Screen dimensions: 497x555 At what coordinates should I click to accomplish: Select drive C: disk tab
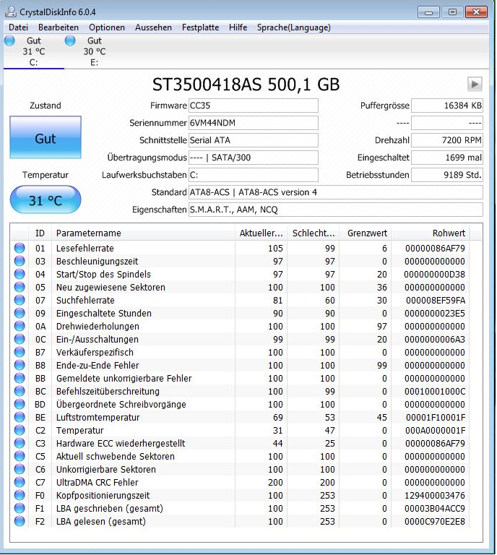[x=34, y=51]
